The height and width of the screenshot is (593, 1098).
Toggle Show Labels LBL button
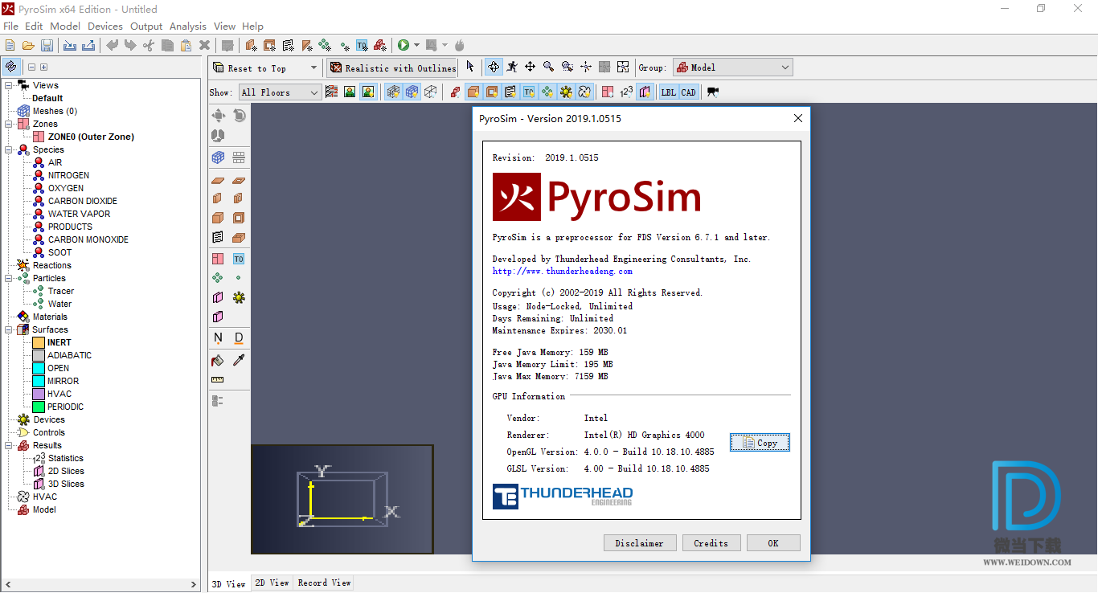669,92
